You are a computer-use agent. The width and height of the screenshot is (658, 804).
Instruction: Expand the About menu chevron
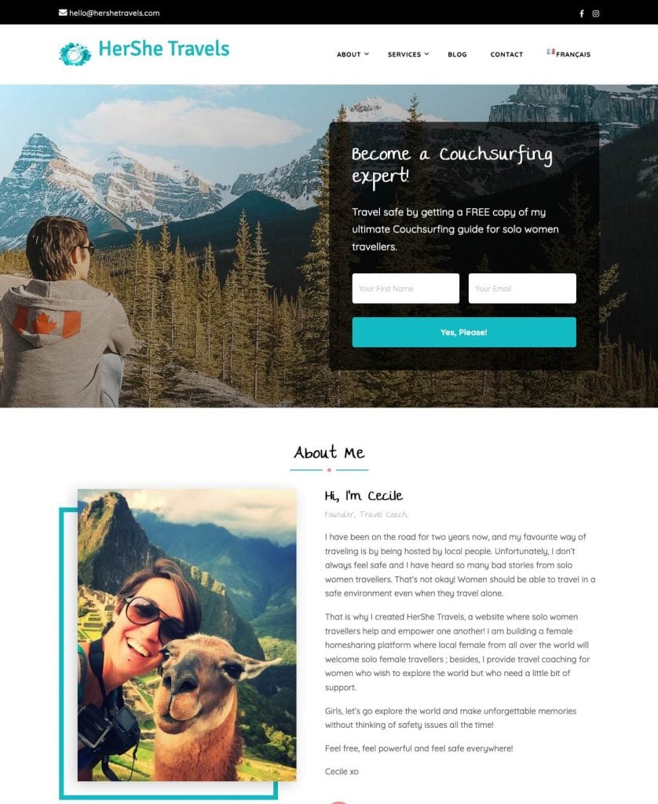point(367,54)
